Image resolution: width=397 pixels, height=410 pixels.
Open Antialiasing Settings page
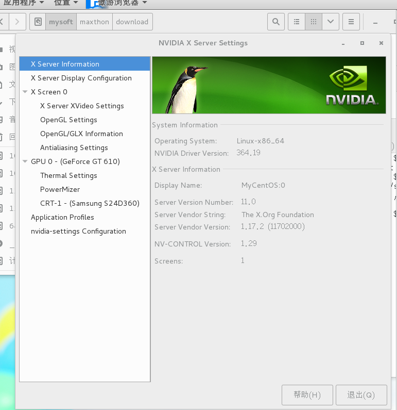(x=74, y=147)
